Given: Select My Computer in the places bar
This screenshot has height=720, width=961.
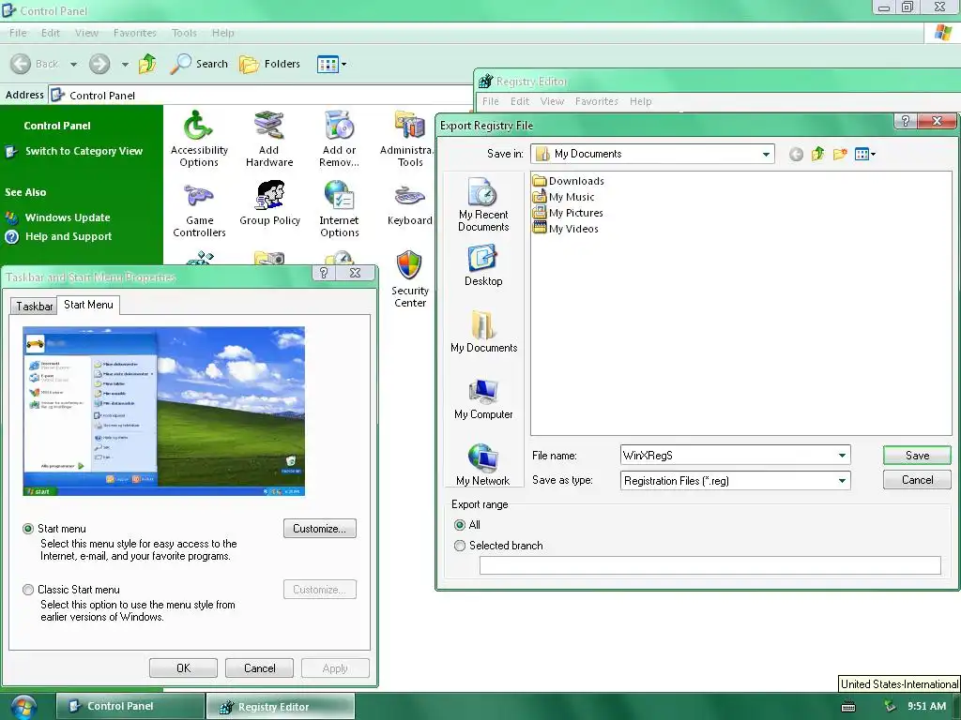Looking at the screenshot, I should point(483,398).
